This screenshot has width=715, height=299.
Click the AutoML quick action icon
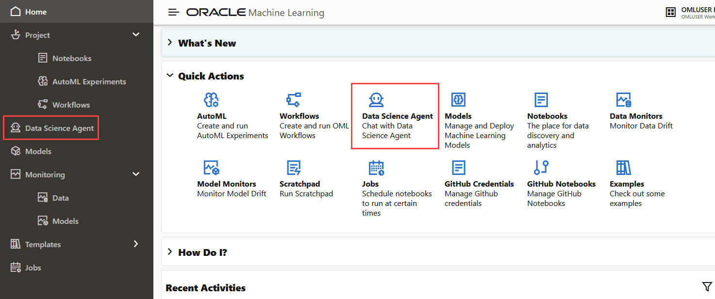pos(211,100)
